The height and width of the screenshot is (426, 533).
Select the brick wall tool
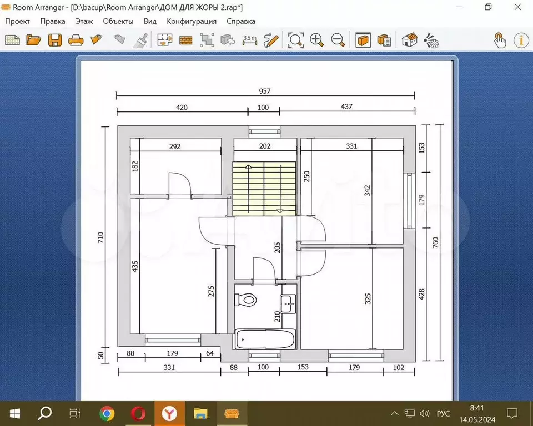(x=185, y=40)
